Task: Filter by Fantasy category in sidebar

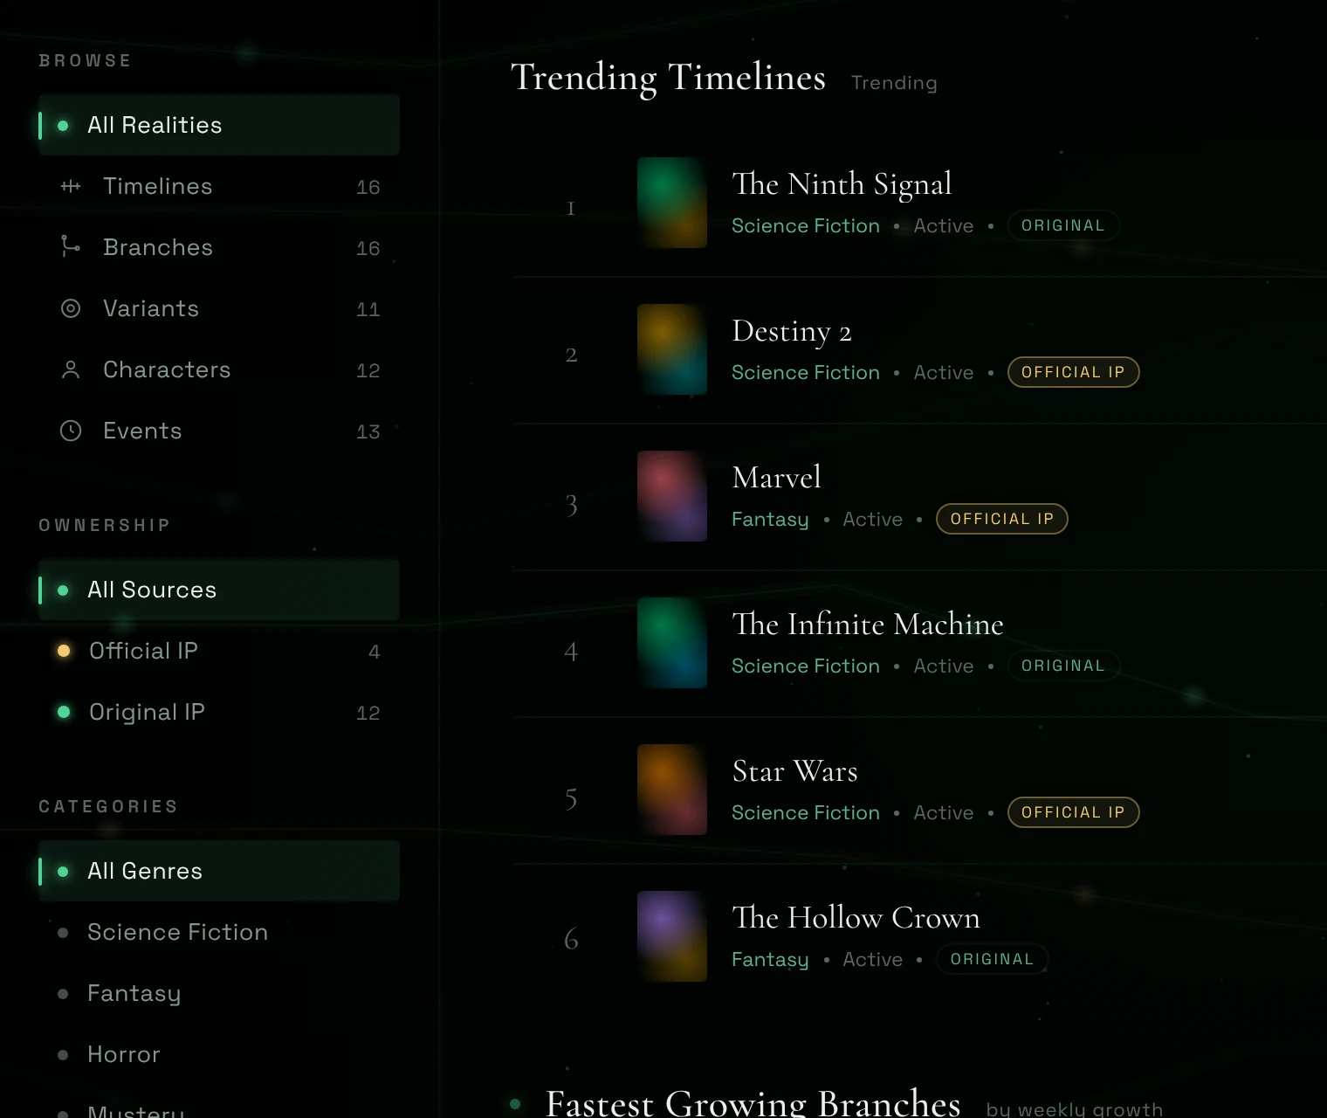Action: [219, 993]
